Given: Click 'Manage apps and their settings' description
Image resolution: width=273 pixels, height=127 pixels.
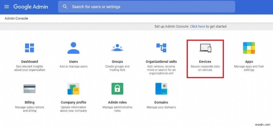Looking at the screenshot, I should (x=249, y=68).
